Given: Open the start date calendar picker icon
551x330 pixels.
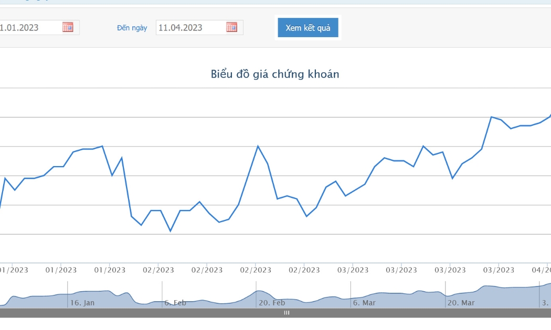Looking at the screenshot, I should 68,27.
